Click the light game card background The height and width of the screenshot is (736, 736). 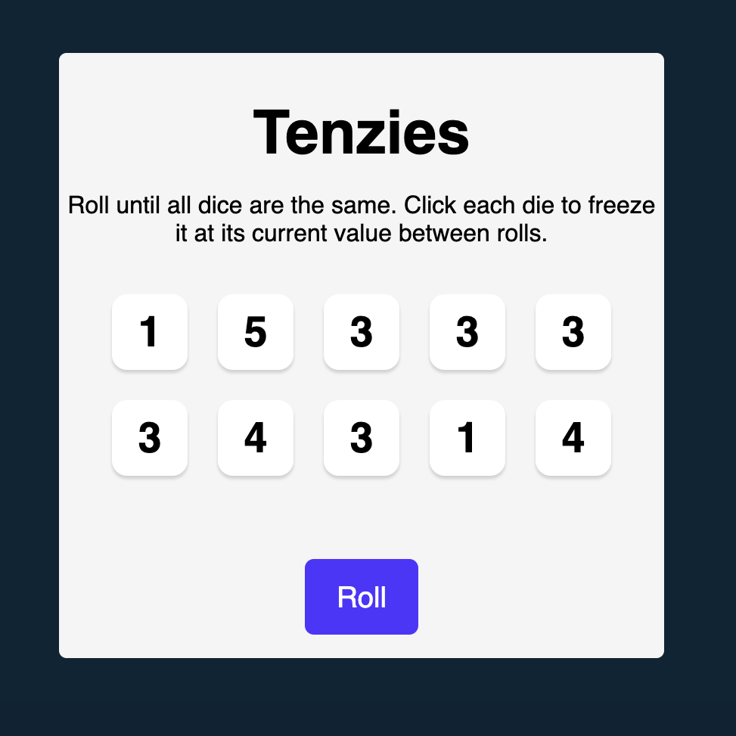362,522
